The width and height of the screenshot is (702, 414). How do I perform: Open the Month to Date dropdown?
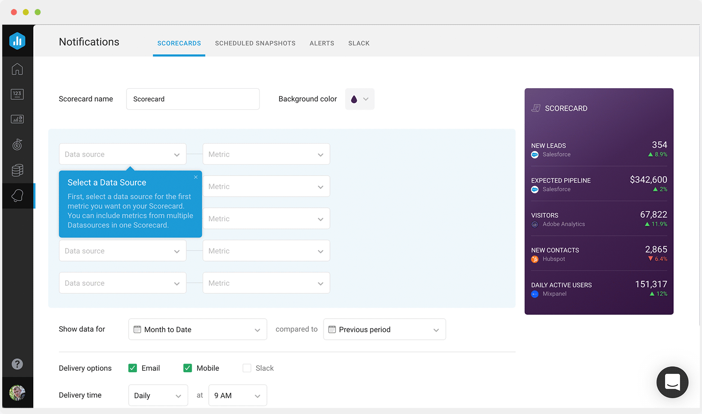[198, 329]
